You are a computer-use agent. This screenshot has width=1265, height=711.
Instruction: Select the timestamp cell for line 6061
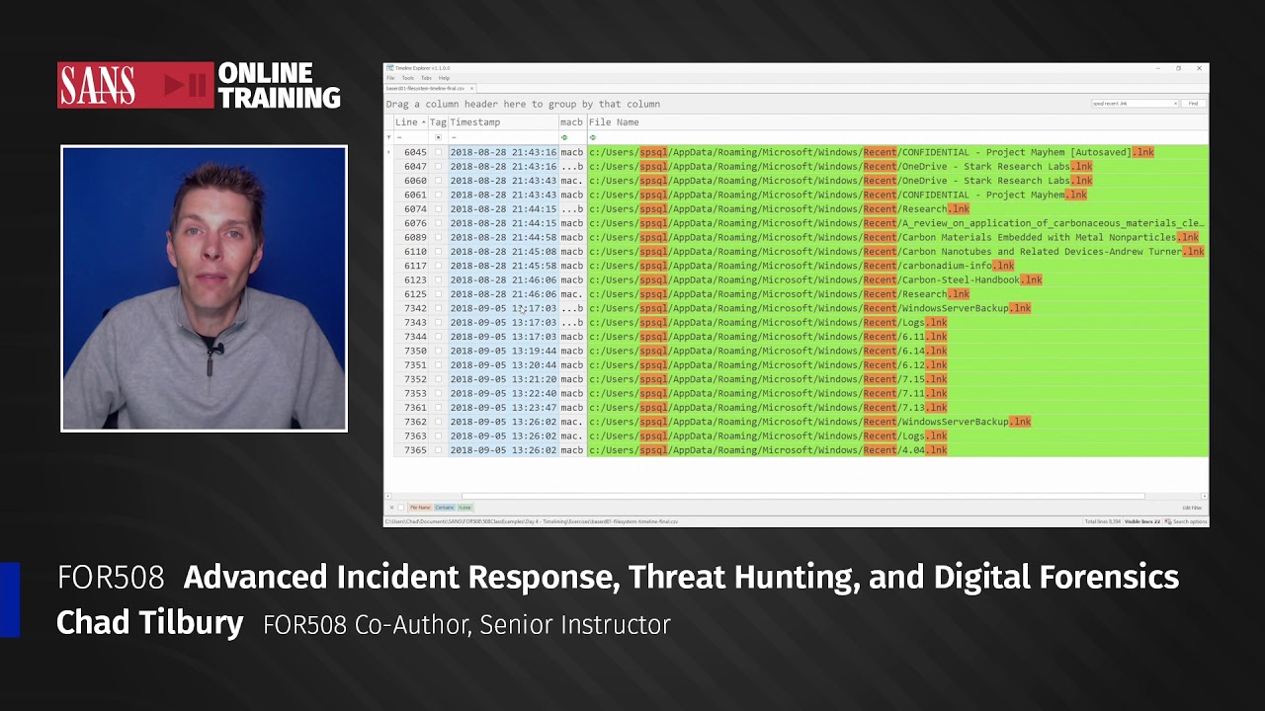tap(503, 196)
